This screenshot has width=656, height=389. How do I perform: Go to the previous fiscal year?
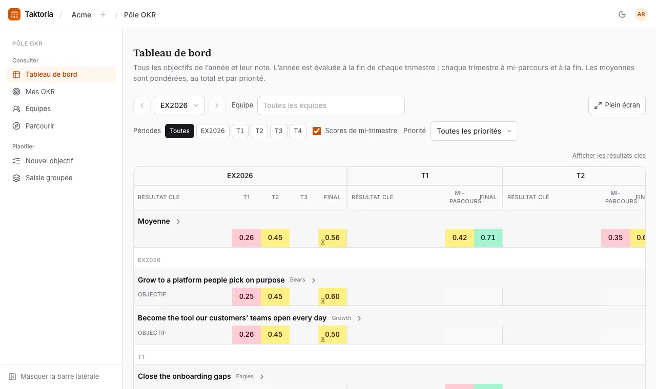pyautogui.click(x=142, y=105)
